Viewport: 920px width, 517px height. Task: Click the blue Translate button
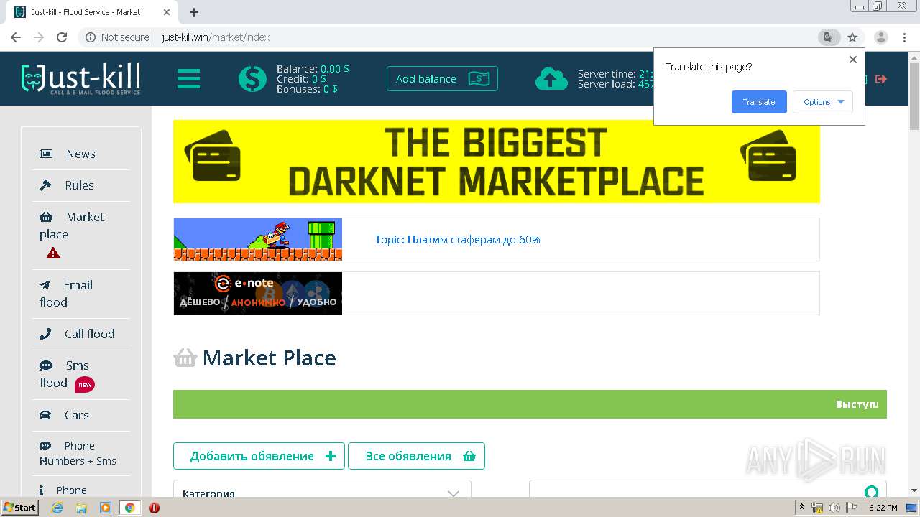pos(759,102)
